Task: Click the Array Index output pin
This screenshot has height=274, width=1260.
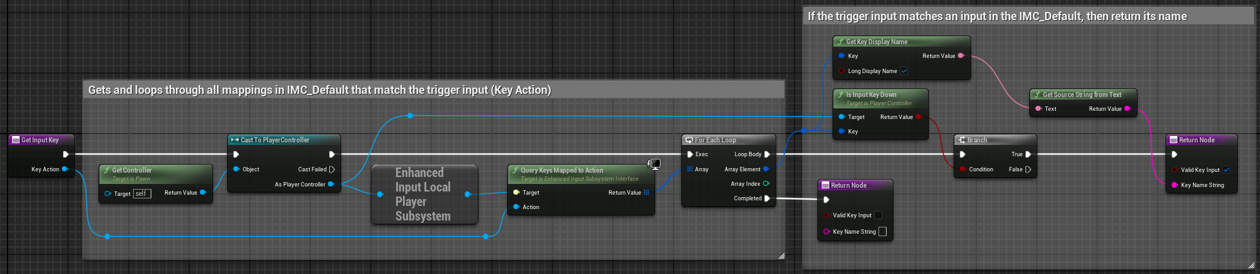Action: [766, 184]
